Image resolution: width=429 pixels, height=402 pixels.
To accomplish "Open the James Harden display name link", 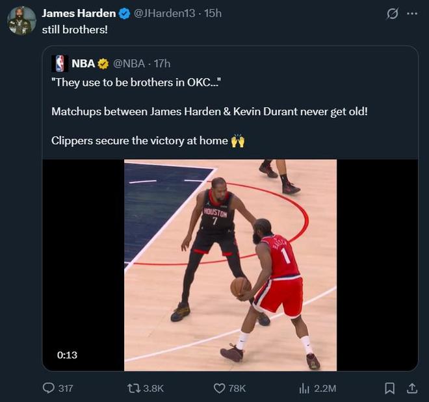I will 79,14.
